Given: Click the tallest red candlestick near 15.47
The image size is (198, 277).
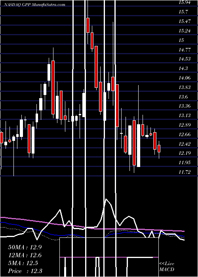Looking at the screenshot, I should (x=88, y=25).
